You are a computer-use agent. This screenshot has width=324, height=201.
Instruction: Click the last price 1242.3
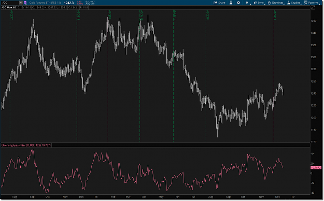click(x=69, y=3)
